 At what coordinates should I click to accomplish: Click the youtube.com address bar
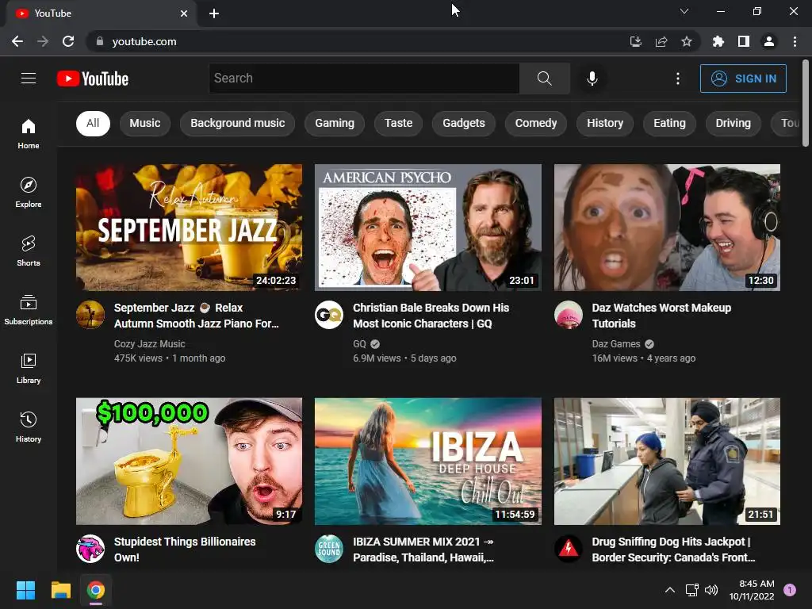[362, 41]
